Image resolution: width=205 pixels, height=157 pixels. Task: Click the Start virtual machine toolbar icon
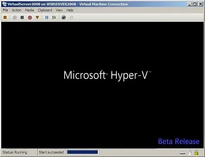coord(15,17)
